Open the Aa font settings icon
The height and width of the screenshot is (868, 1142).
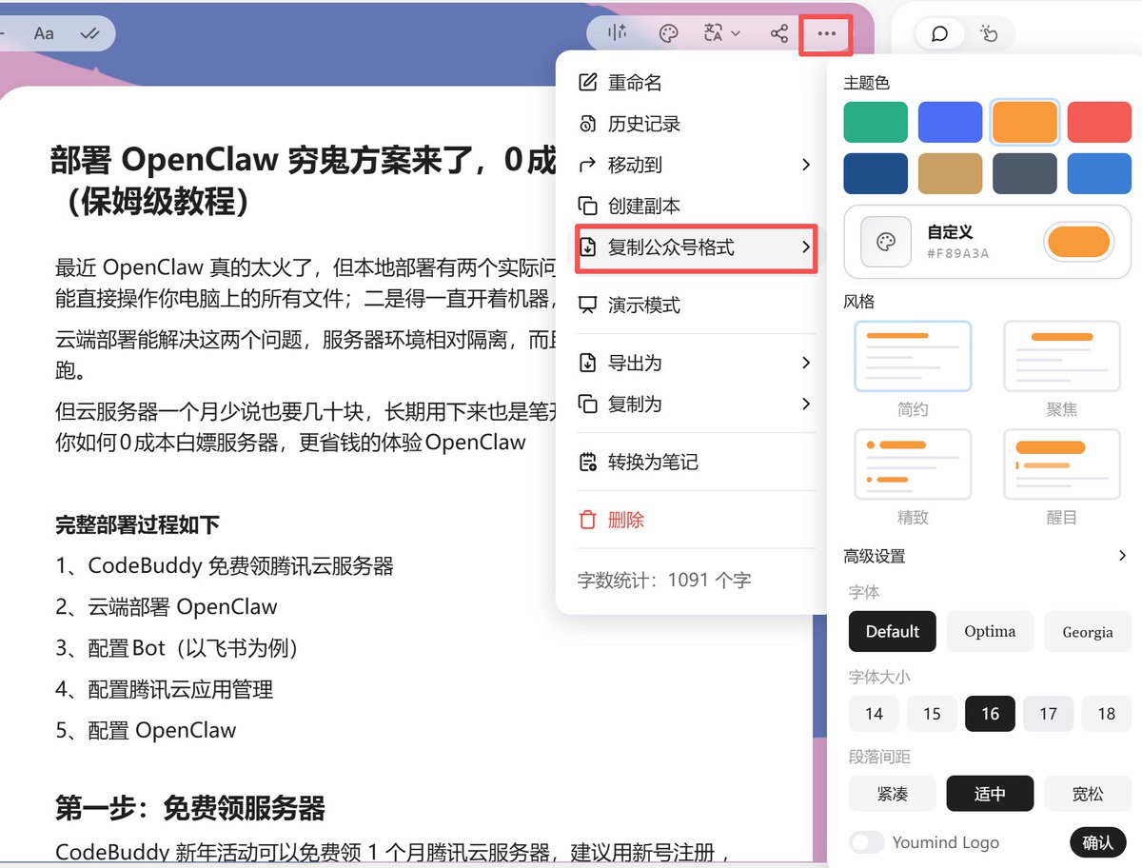point(44,33)
